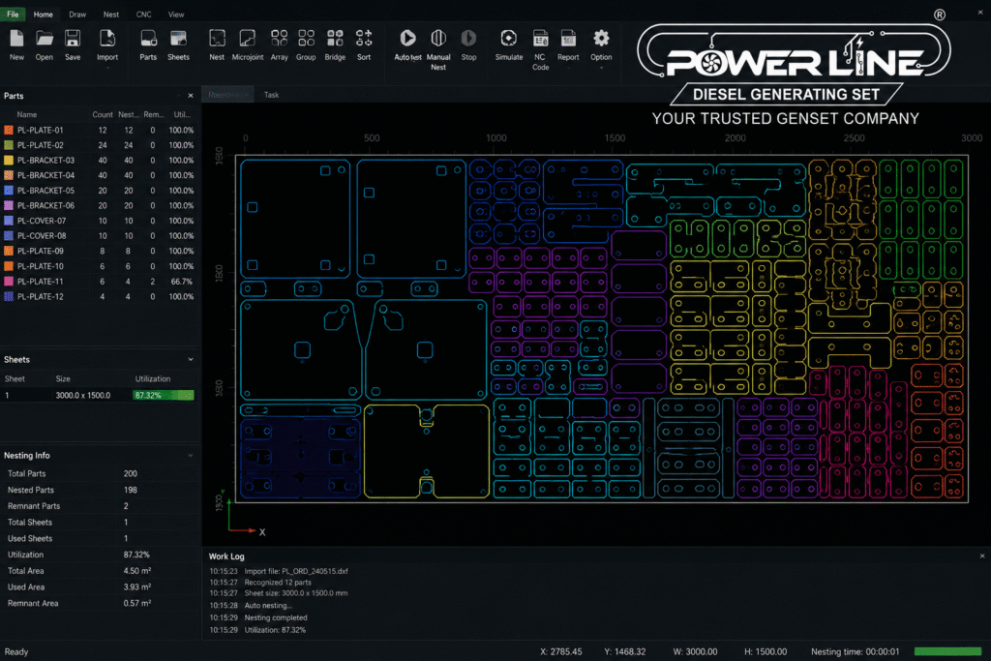Collapse the Nesting Info section
This screenshot has width=991, height=661.
tap(191, 456)
